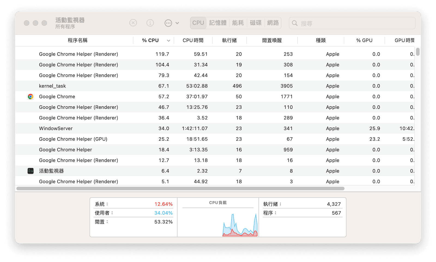Click the 所有程序 subtitle text
Viewport: 436px width, 262px height.
tap(65, 27)
